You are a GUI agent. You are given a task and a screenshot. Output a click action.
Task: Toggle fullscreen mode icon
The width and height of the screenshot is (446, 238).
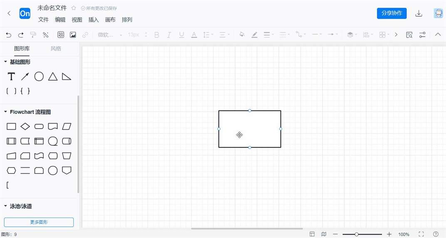[421, 234]
